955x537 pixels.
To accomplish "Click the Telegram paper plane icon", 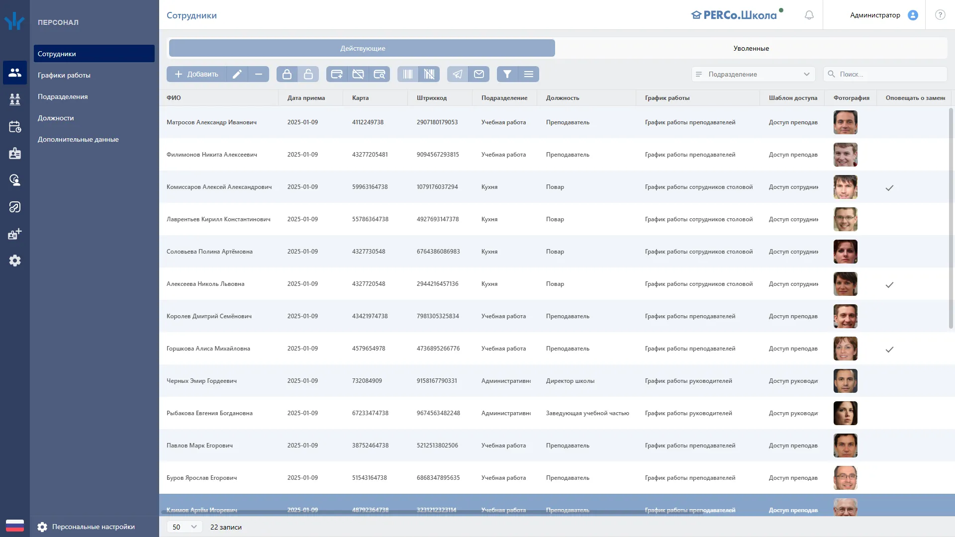I will (458, 74).
